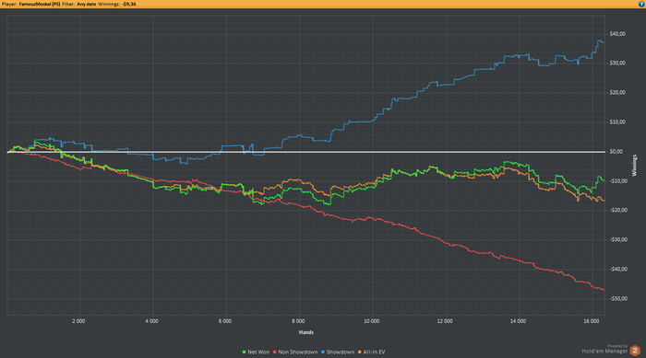
Task: Click the $0,00 y-axis label
Action: pos(616,152)
